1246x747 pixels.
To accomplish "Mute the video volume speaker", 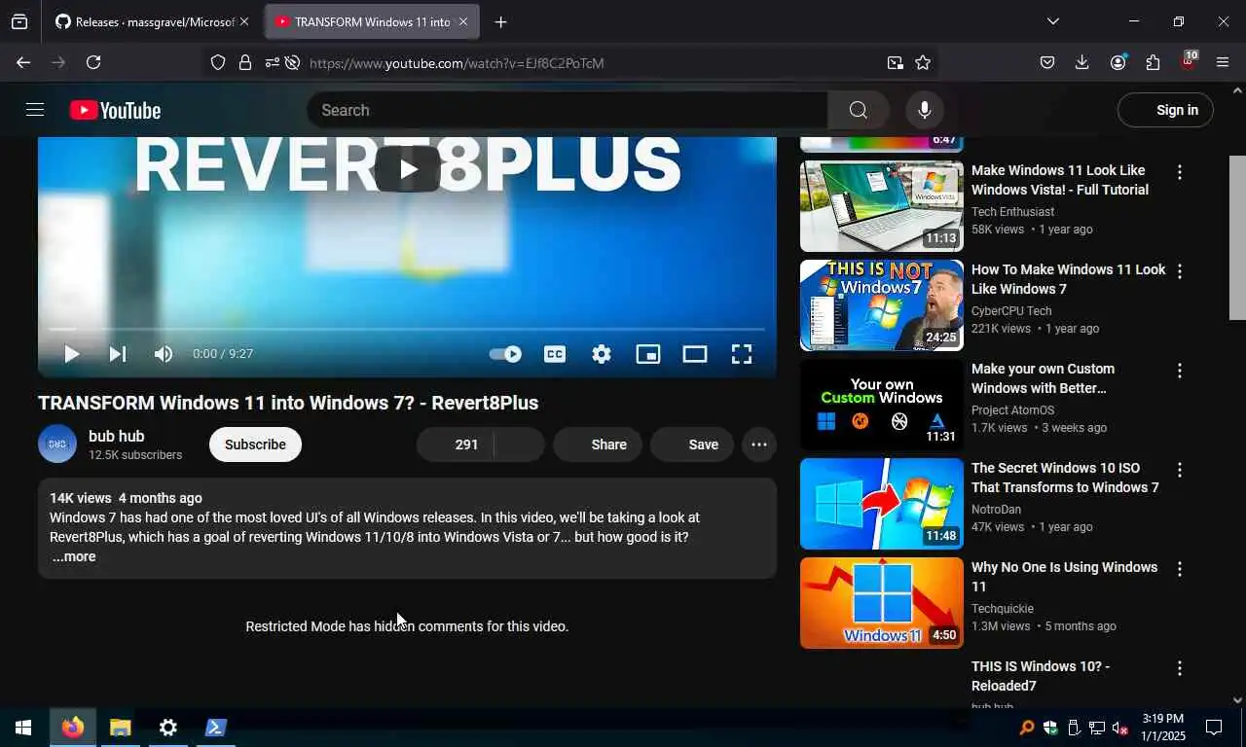I will point(164,354).
